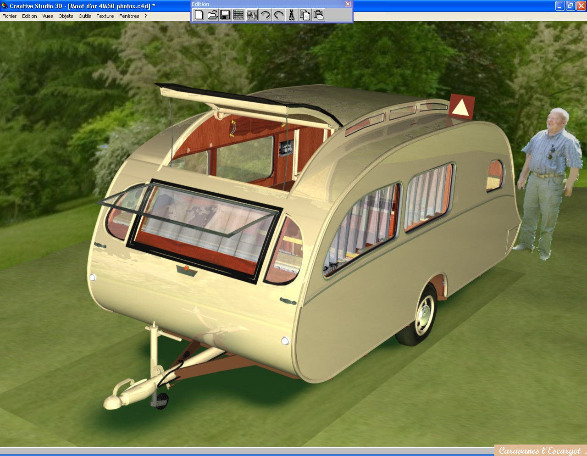Close the Edition floating toolbar
Screen dimensions: 587x456
coord(348,4)
